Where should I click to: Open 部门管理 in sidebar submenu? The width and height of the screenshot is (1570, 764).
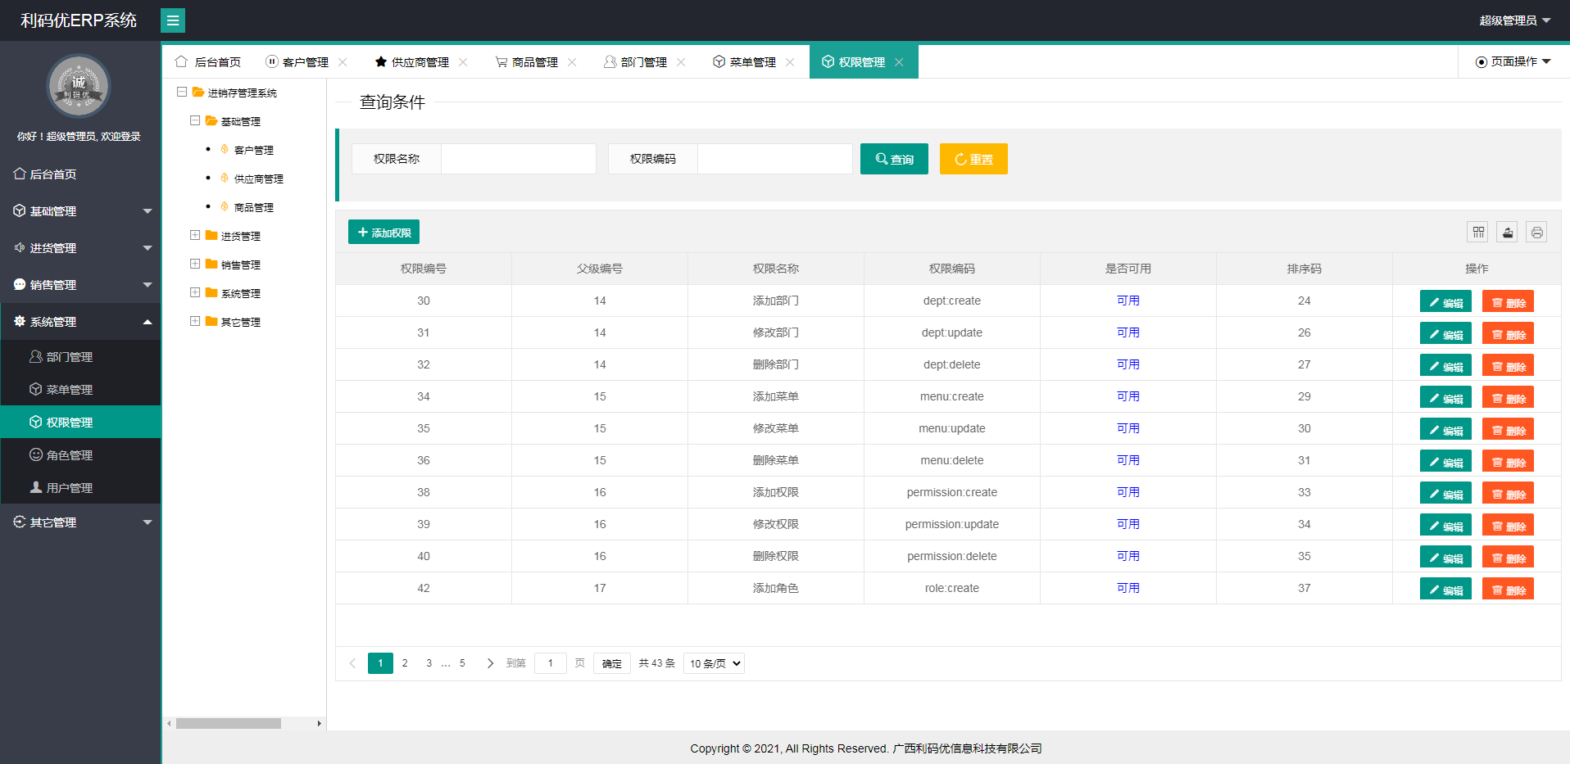[x=80, y=357]
